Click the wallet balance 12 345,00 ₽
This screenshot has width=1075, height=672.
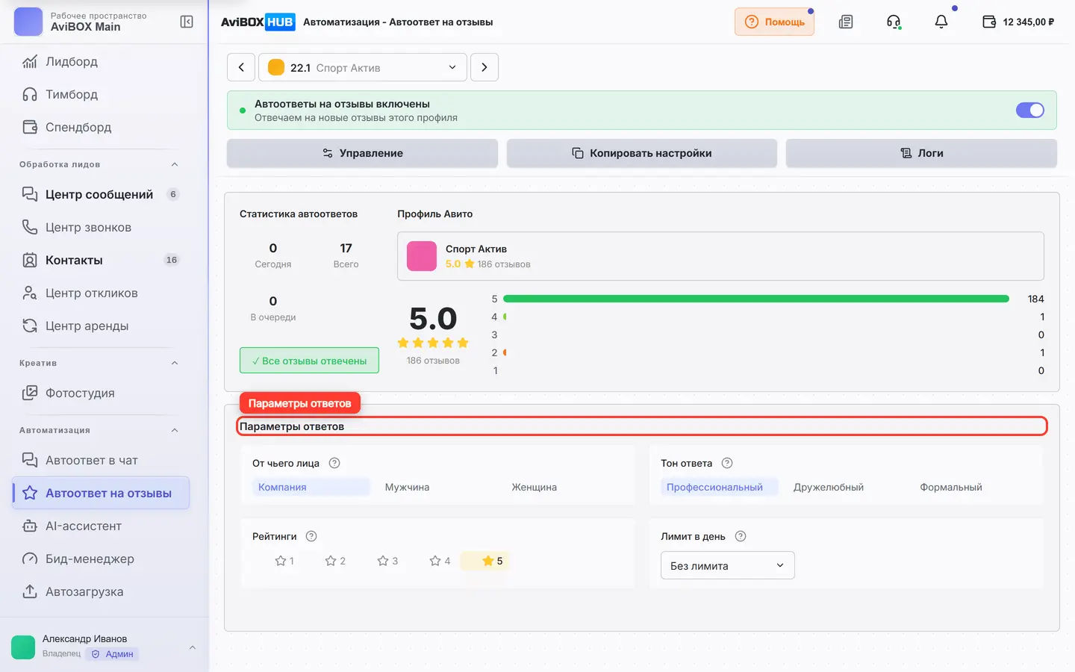(1019, 22)
